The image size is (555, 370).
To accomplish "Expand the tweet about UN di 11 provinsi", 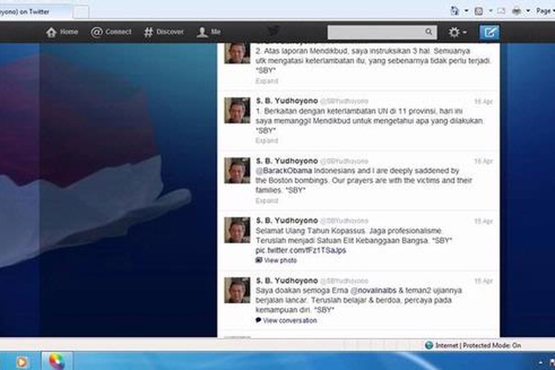I will coord(267,141).
